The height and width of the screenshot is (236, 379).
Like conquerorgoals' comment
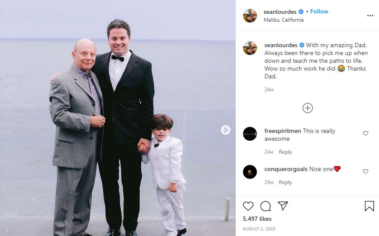[x=366, y=171]
